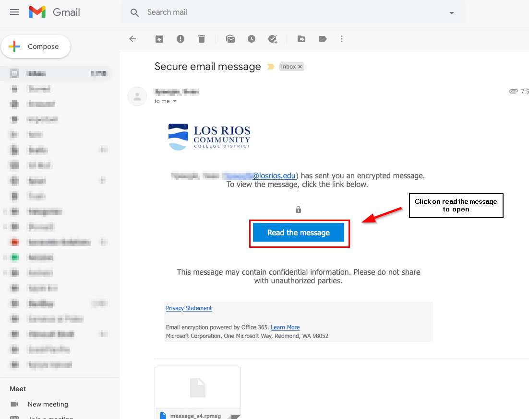Screen dimensions: 529x419
Task: Focus the Search mail field
Action: 293,12
